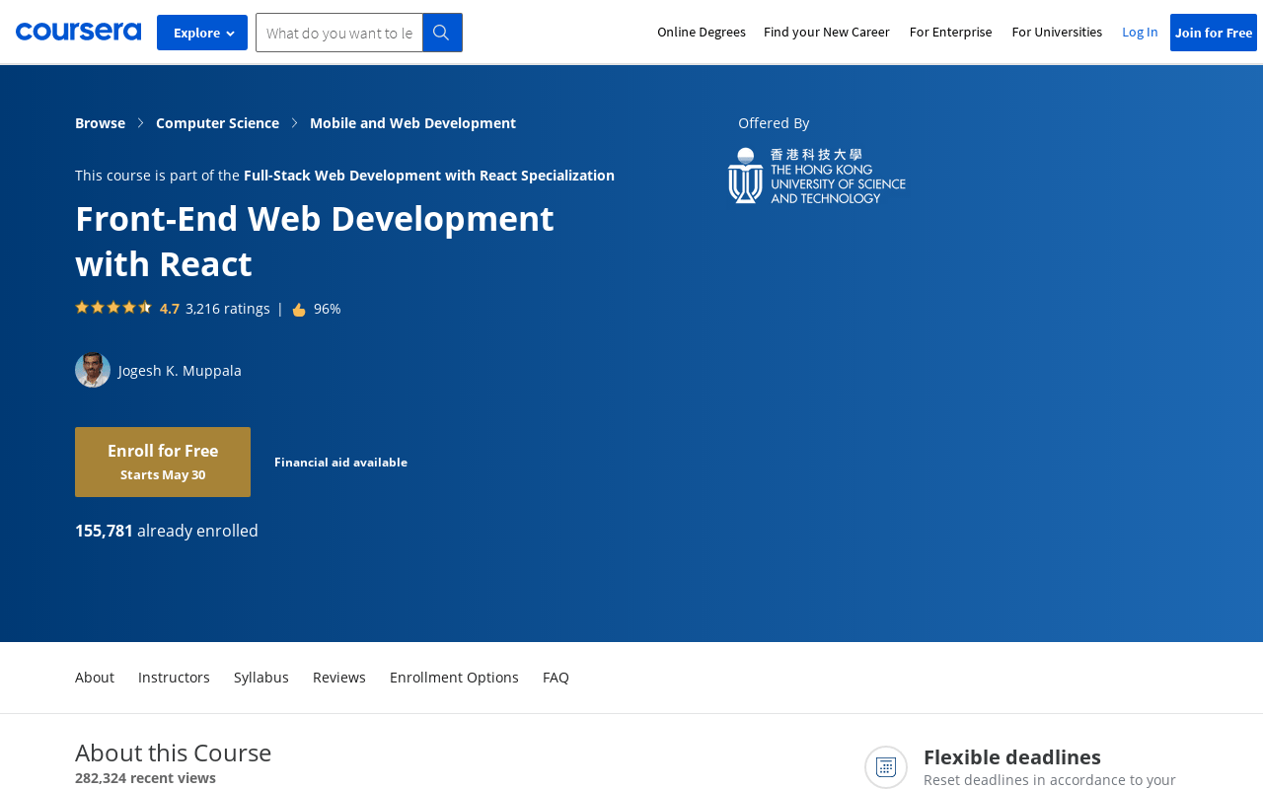The width and height of the screenshot is (1263, 789).
Task: Open Full-Stack Web Development with React Specialization link
Action: click(x=429, y=176)
